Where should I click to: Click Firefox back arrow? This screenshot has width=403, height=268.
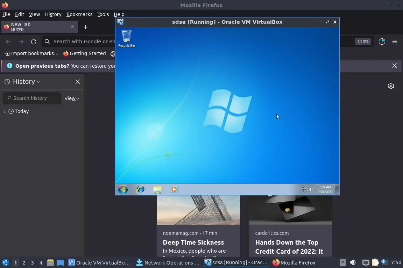(8, 42)
